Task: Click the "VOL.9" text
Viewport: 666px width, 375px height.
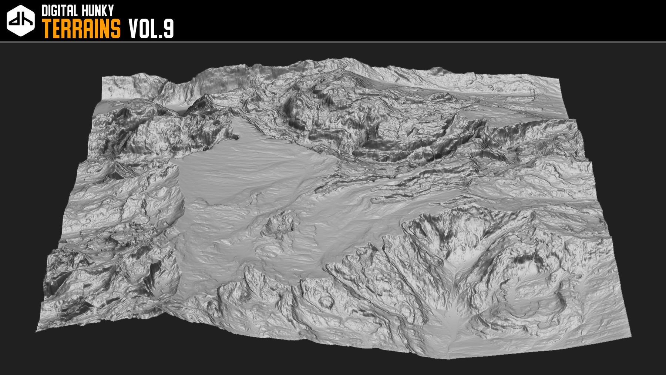Action: coord(151,29)
